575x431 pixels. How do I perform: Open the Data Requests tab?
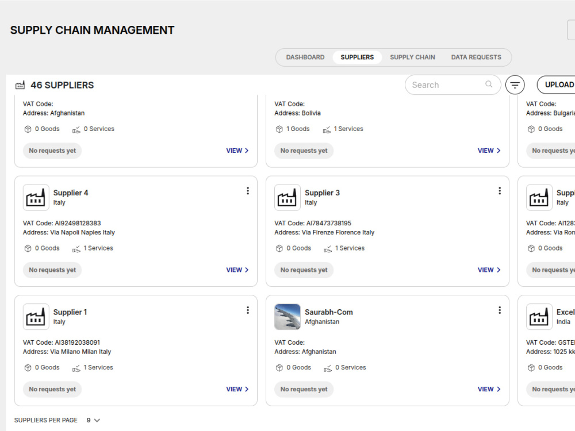click(x=476, y=57)
